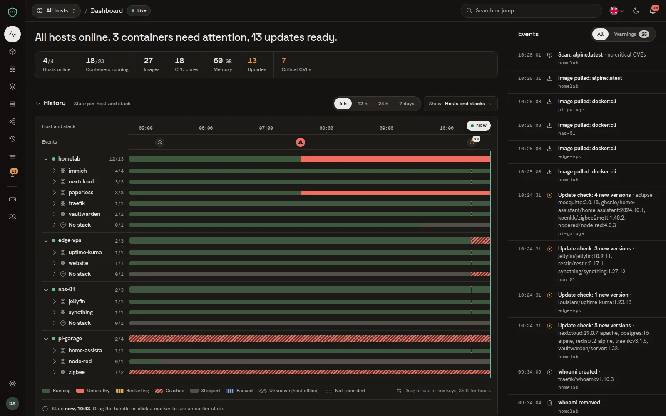Open the 13 Updates stat

(x=256, y=64)
